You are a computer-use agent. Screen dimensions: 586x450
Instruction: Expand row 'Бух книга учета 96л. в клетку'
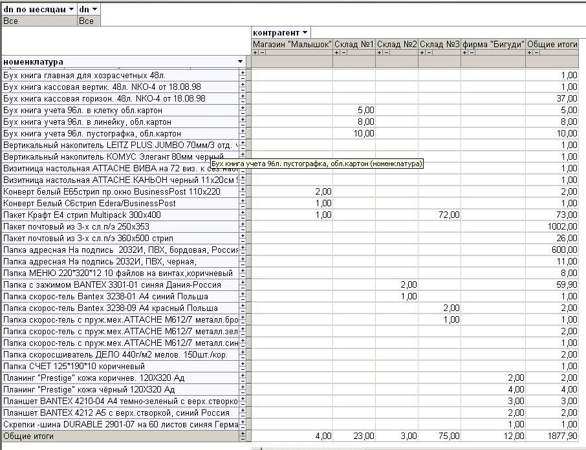(243, 108)
